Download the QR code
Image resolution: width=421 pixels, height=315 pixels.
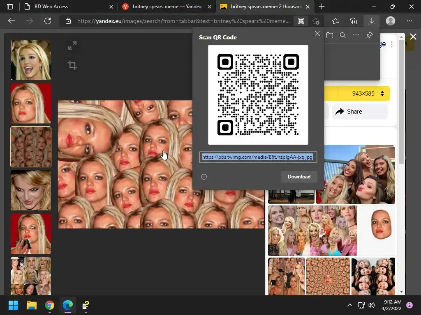[x=299, y=177]
